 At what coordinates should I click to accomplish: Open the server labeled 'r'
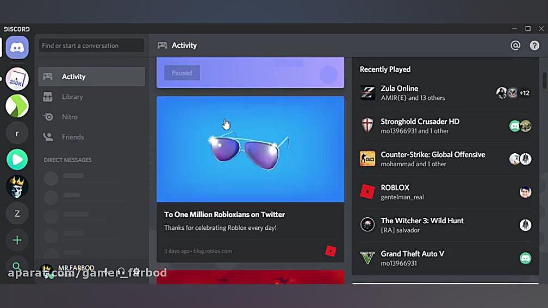point(17,133)
